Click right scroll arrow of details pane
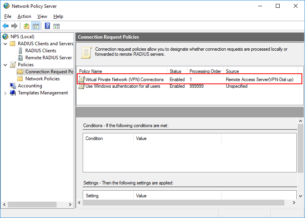Viewport: 305px width, 218px height. click(x=294, y=202)
